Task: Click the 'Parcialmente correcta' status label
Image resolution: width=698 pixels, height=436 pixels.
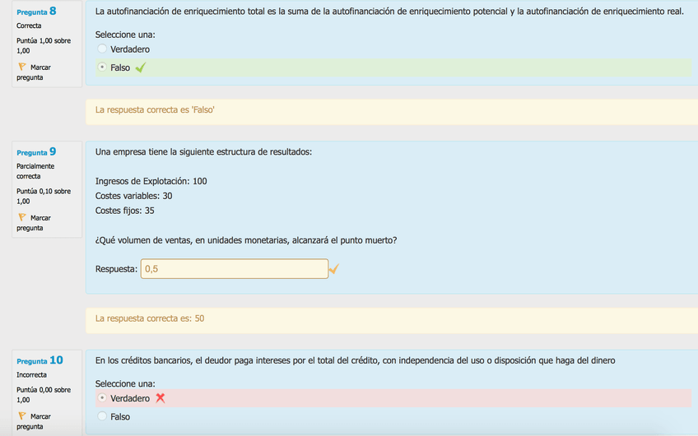Action: click(x=35, y=171)
